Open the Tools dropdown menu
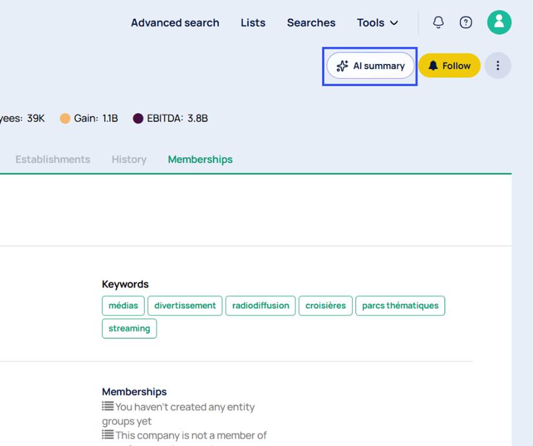This screenshot has width=533, height=446. (x=378, y=23)
